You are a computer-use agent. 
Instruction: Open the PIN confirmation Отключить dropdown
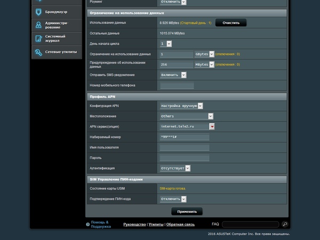173,199
